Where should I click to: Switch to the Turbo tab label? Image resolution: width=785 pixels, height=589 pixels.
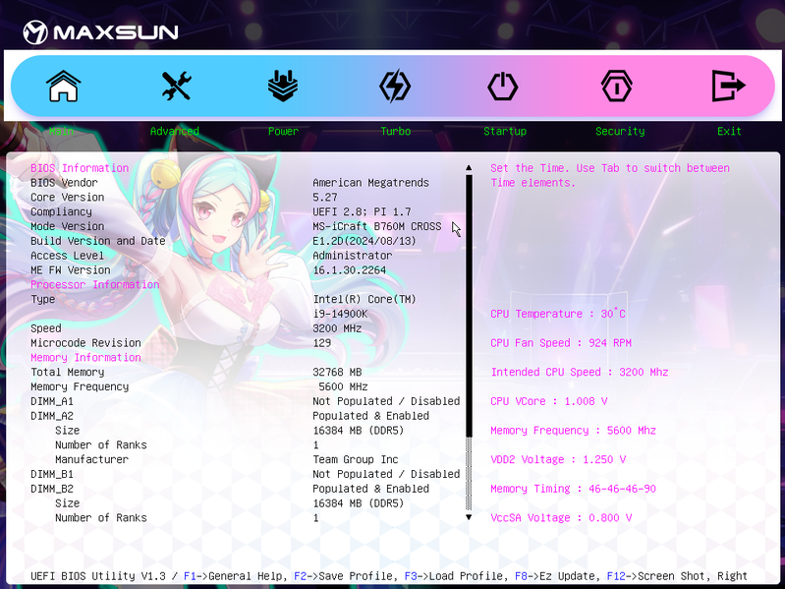pyautogui.click(x=396, y=131)
